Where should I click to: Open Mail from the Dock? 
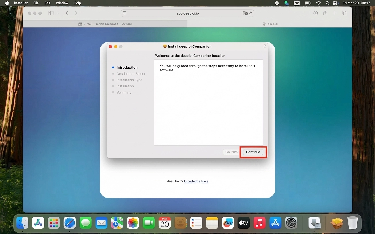pyautogui.click(x=101, y=223)
